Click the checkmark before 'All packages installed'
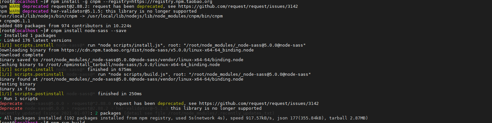The height and width of the screenshot is (123, 492). [x=1, y=118]
